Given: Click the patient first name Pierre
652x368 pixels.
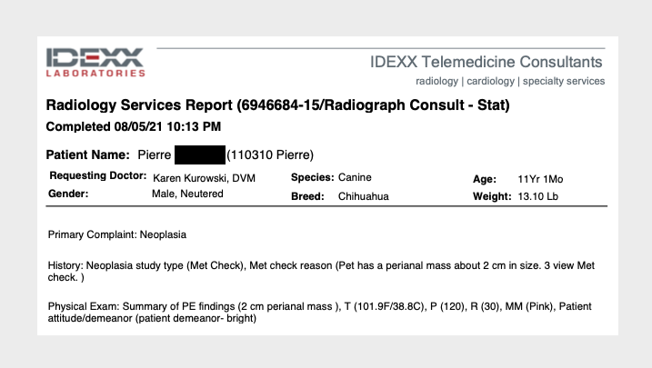Looking at the screenshot, I should 154,154.
